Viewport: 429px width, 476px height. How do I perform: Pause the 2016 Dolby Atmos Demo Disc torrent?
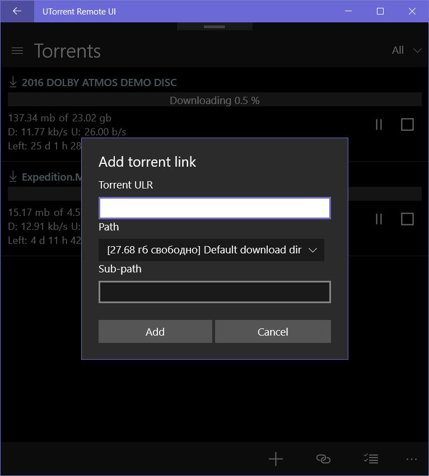[379, 125]
